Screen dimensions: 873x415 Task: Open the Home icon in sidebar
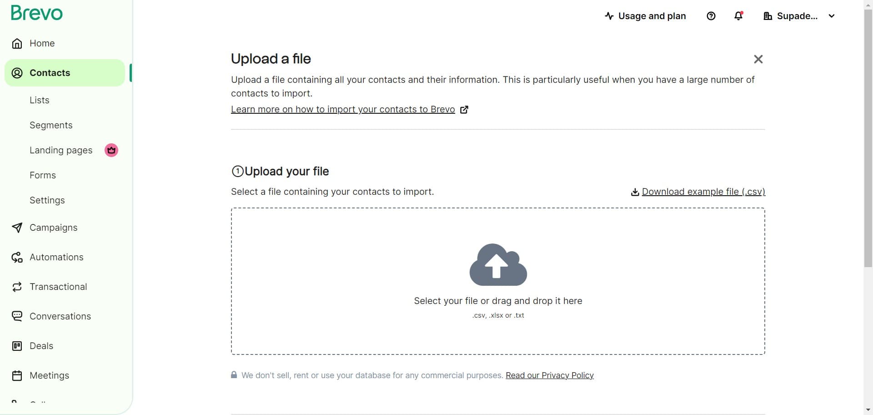[17, 43]
